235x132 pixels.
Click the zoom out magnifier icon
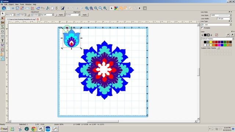pyautogui.click(x=96, y=8)
